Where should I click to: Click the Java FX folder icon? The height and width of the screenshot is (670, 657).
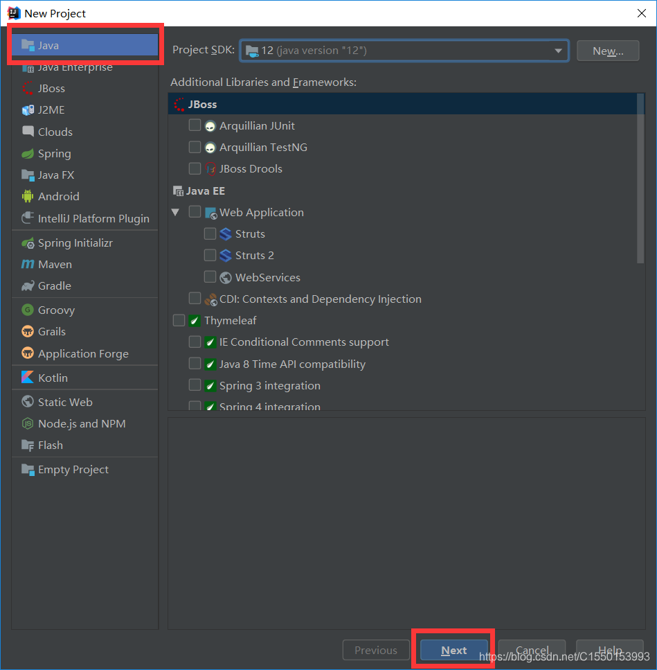(28, 175)
